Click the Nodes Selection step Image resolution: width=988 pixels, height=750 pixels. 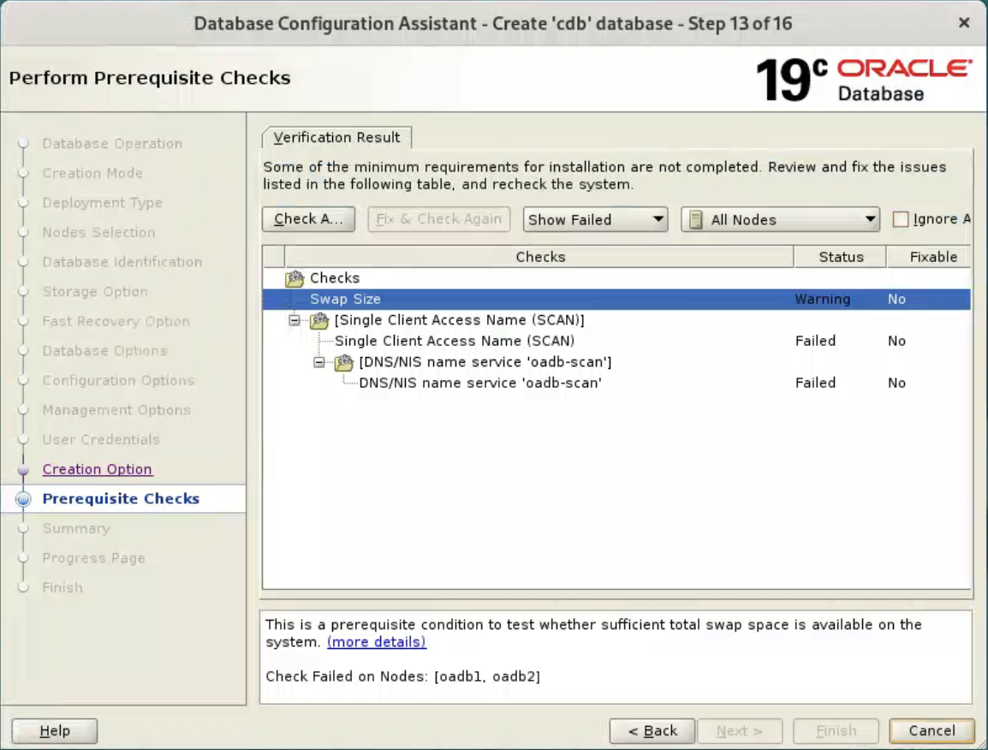point(98,233)
